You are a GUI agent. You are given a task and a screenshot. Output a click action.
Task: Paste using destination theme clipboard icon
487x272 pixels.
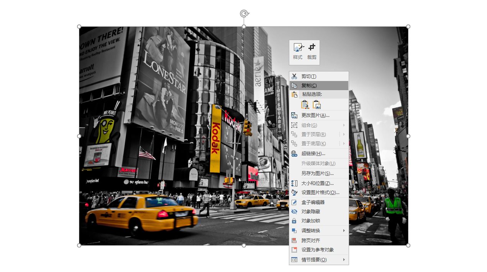pos(305,105)
